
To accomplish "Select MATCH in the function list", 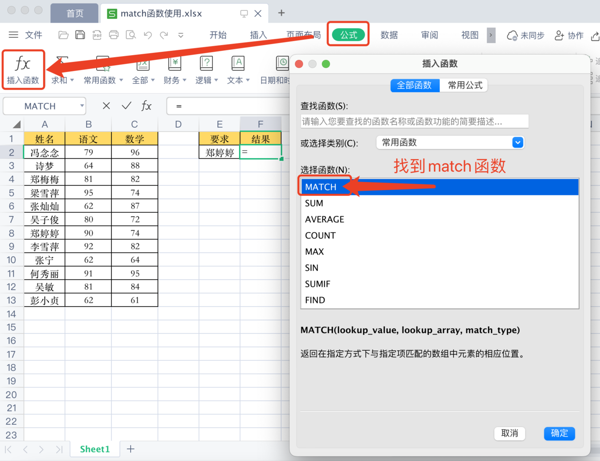I will [440, 187].
